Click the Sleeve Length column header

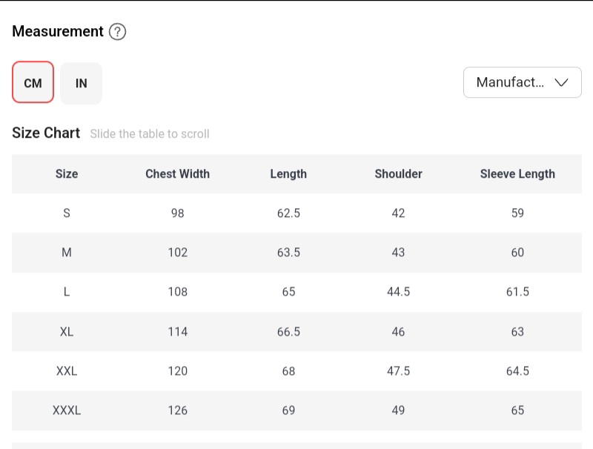(x=517, y=174)
